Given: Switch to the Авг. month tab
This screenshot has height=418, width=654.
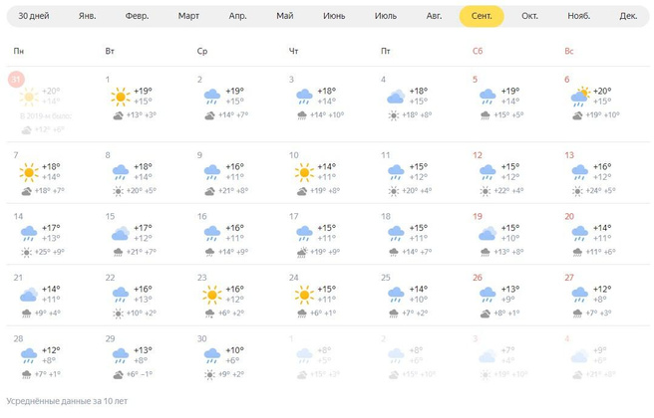Looking at the screenshot, I should (x=434, y=17).
